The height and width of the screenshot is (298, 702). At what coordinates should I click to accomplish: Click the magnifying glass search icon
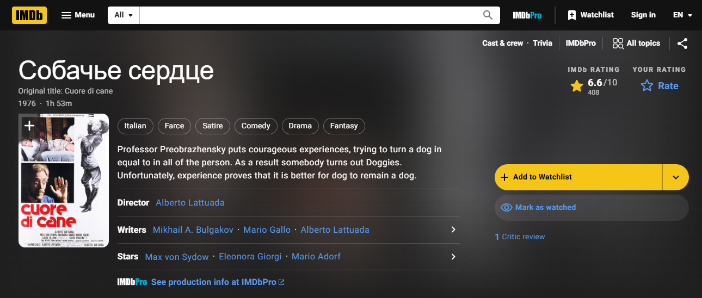488,15
